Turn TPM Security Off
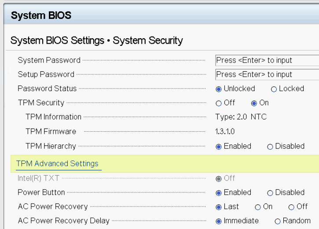This screenshot has width=319, height=229. [219, 103]
